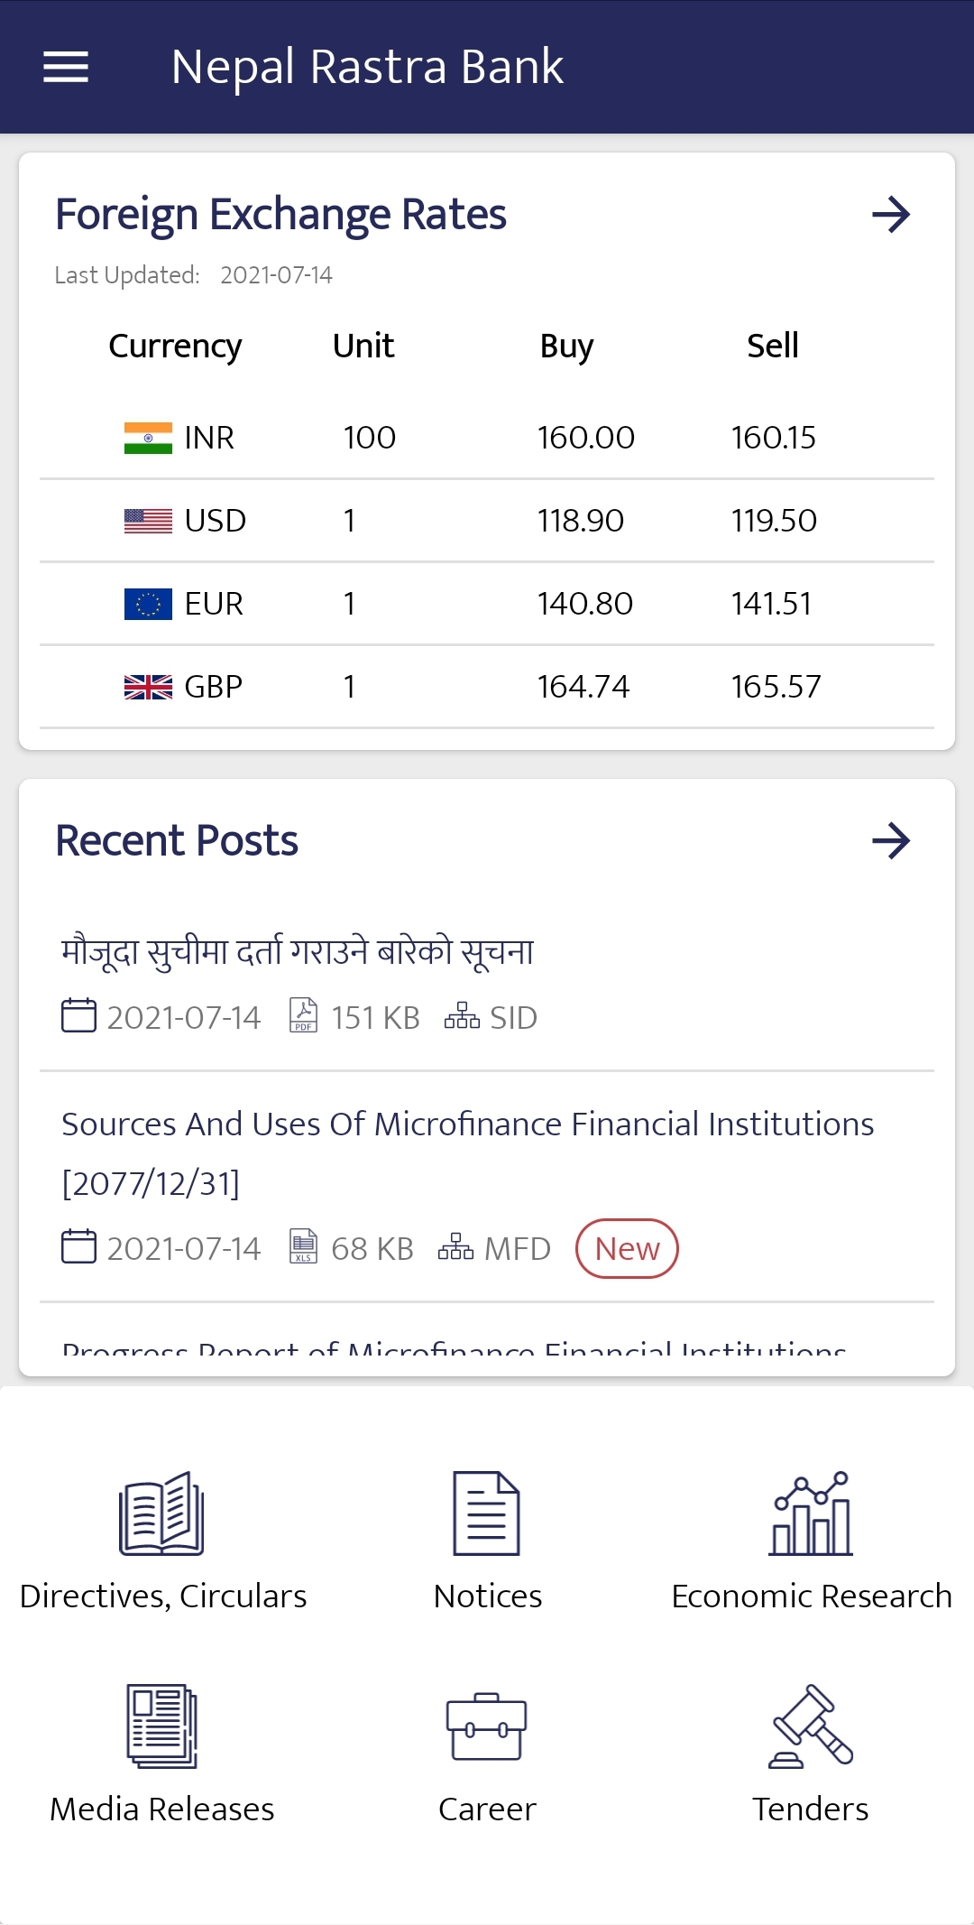Select the EUR exchange rate row

click(x=487, y=604)
